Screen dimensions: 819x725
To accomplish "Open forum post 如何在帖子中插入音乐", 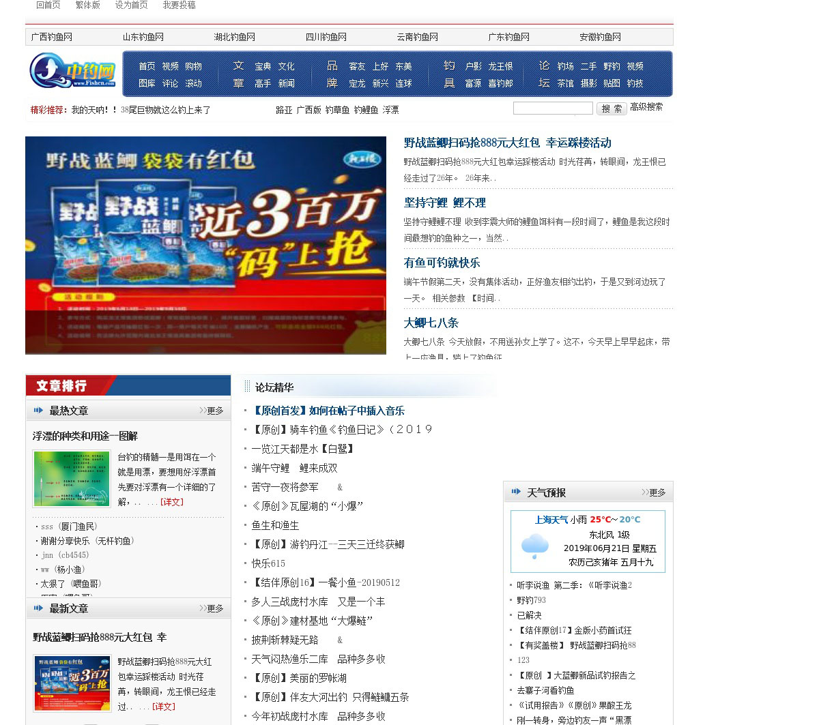I will (x=328, y=411).
